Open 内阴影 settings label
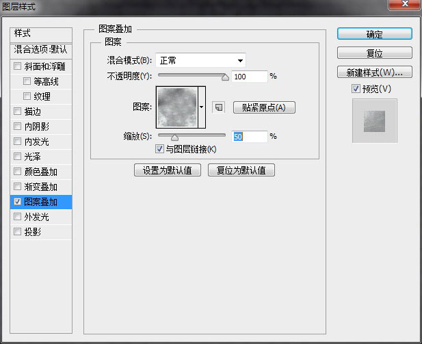Image resolution: width=422 pixels, height=344 pixels. (x=37, y=127)
